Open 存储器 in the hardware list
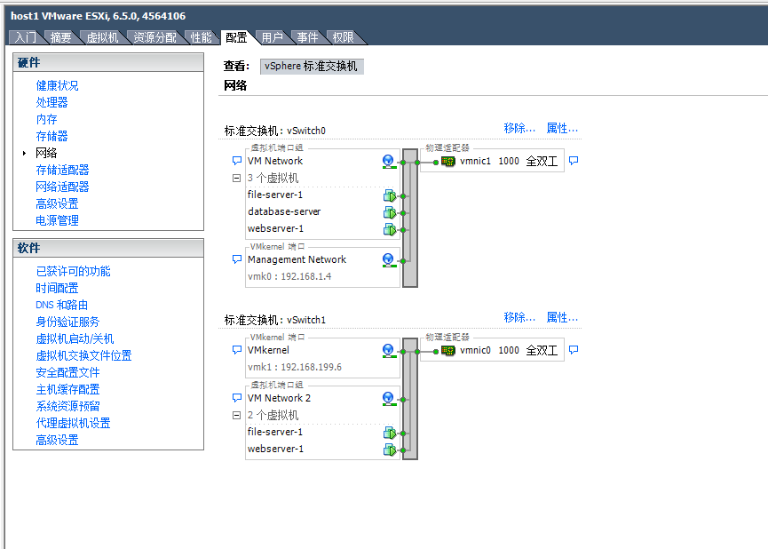This screenshot has width=768, height=549. (51, 136)
